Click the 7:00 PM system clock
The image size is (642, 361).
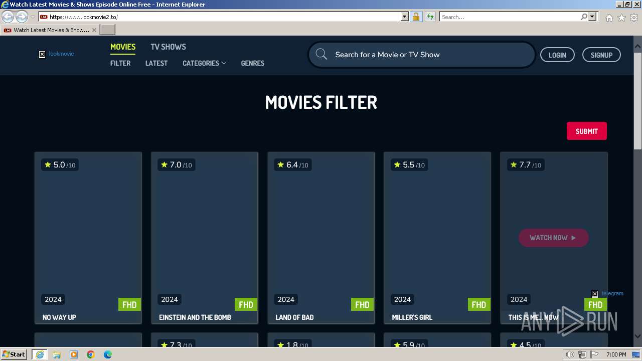point(616,354)
